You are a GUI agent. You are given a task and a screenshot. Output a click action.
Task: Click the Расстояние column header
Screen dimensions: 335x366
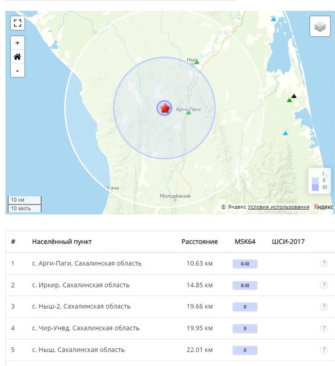click(199, 242)
